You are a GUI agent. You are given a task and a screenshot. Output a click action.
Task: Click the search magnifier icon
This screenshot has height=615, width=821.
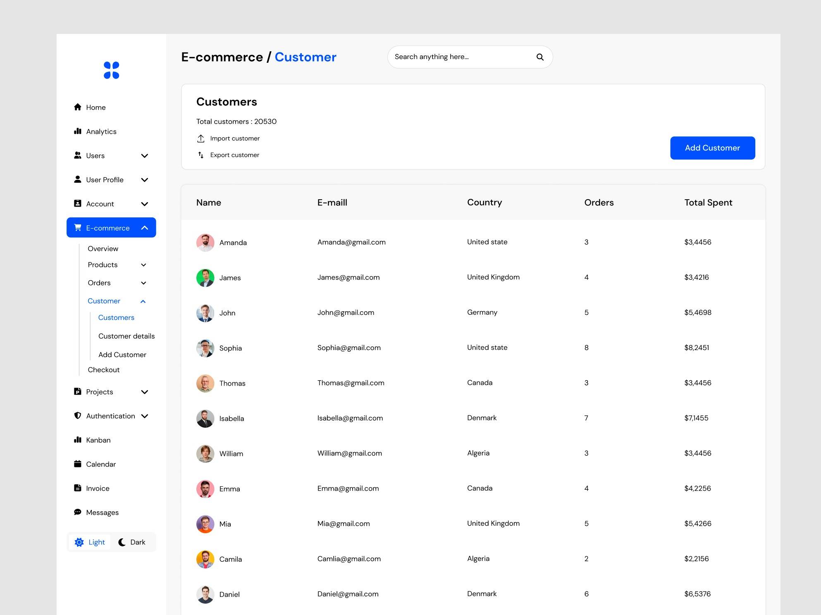click(540, 57)
